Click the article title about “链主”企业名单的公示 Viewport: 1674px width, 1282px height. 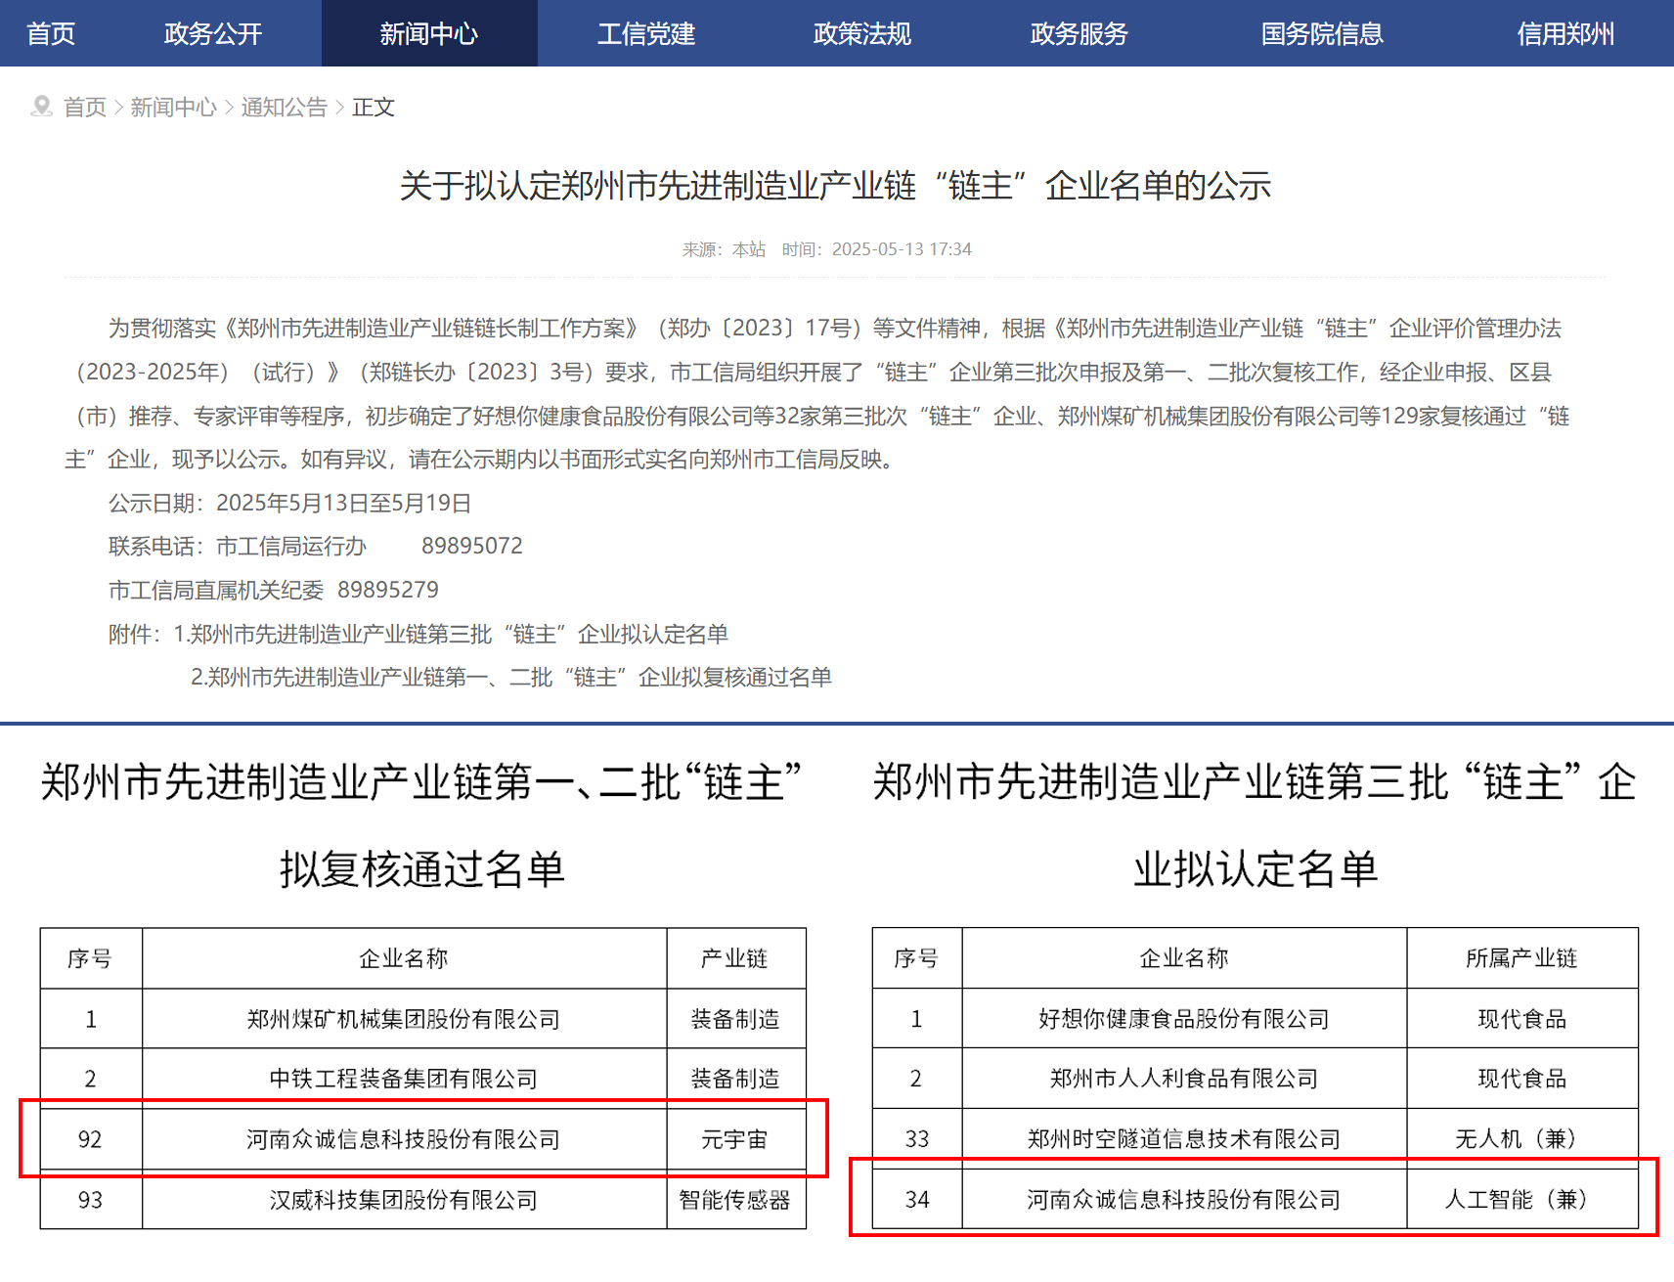click(x=836, y=185)
